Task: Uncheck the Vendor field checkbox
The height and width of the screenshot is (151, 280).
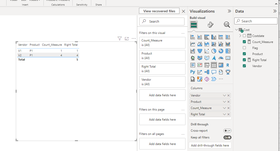Action: point(244,66)
